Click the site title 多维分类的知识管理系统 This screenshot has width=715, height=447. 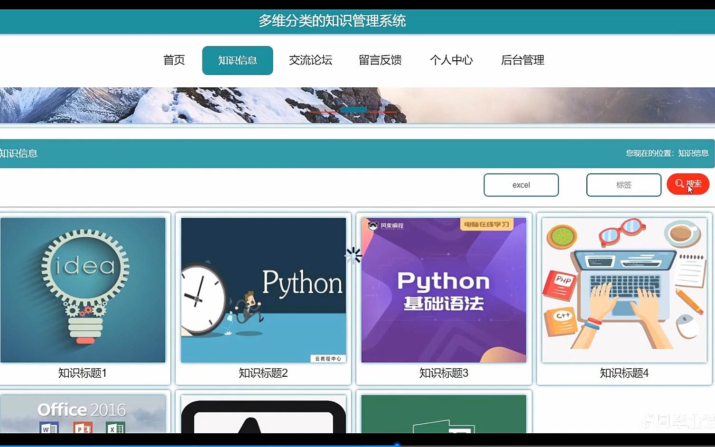pos(332,21)
